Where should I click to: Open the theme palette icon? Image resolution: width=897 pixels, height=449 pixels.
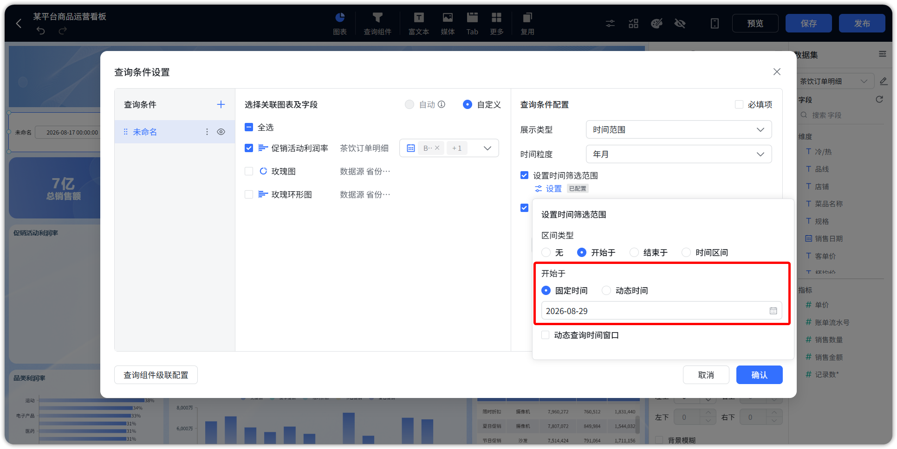[656, 23]
